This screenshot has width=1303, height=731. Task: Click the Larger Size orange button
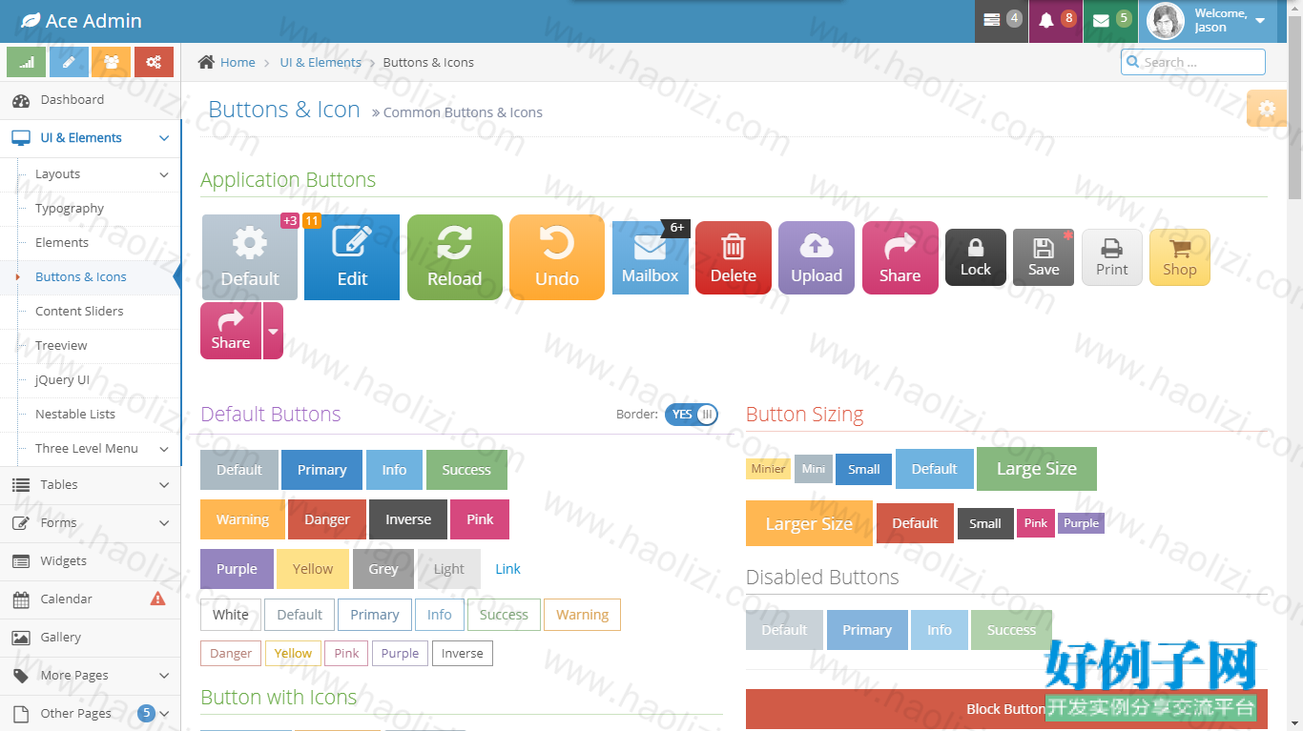click(x=809, y=523)
